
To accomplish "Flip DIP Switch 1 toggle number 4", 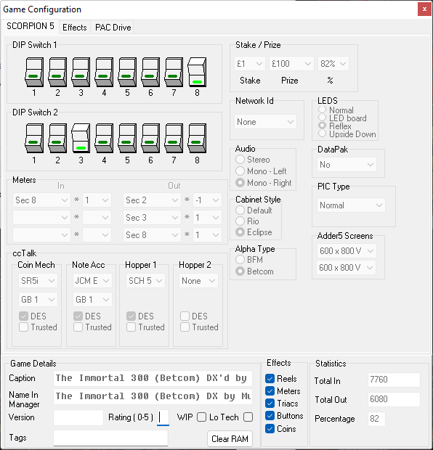I will click(x=105, y=72).
